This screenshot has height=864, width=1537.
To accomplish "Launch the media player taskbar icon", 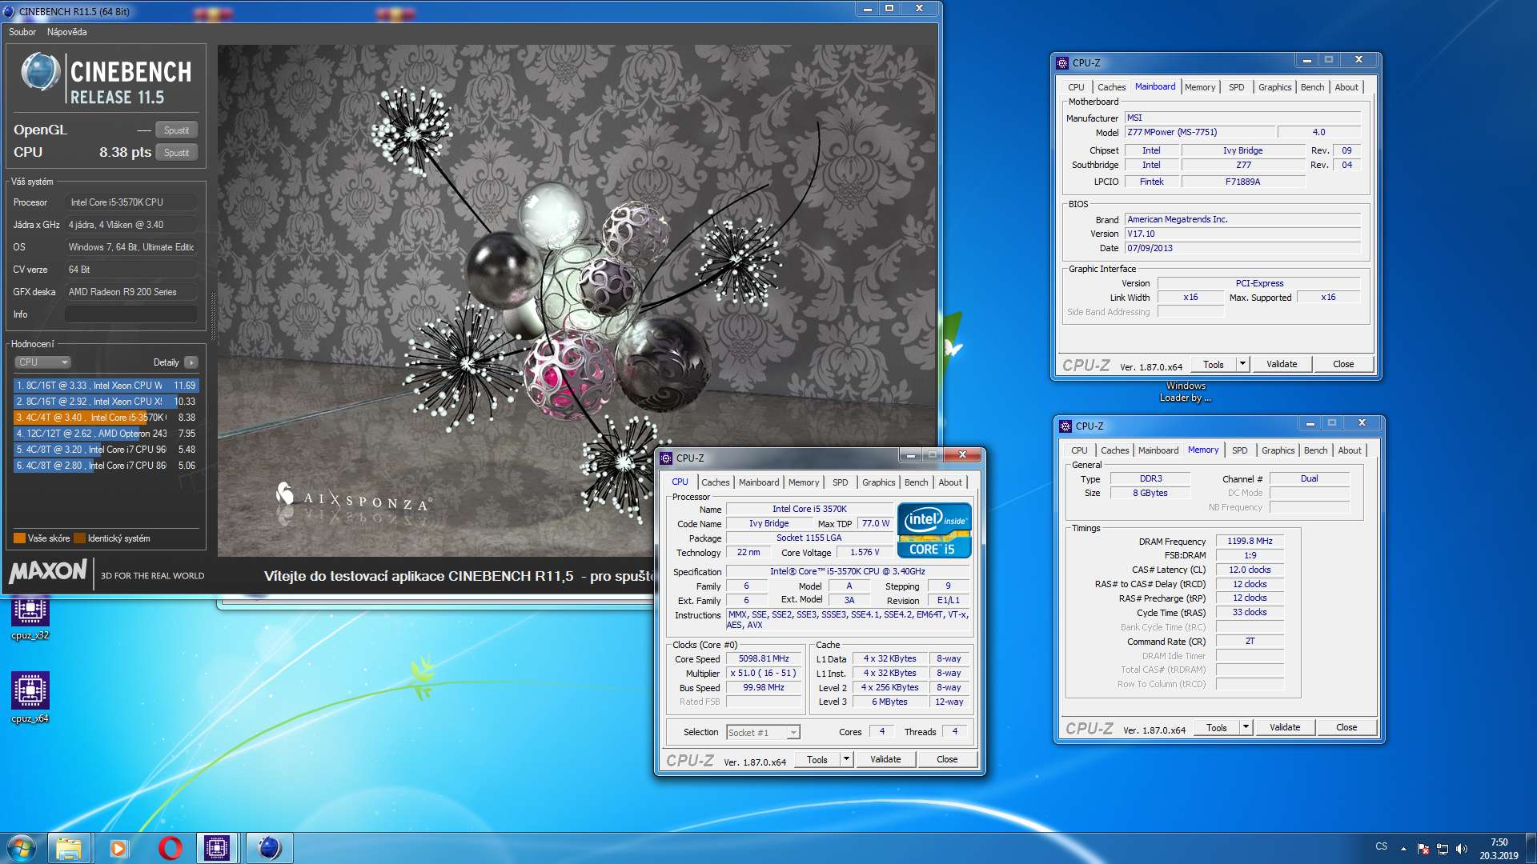I will point(118,848).
